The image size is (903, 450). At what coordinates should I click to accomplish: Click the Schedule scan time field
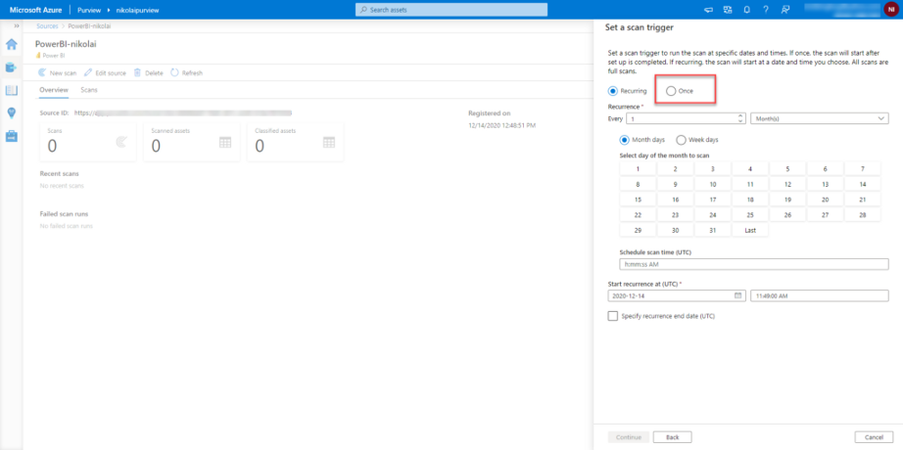pyautogui.click(x=754, y=264)
